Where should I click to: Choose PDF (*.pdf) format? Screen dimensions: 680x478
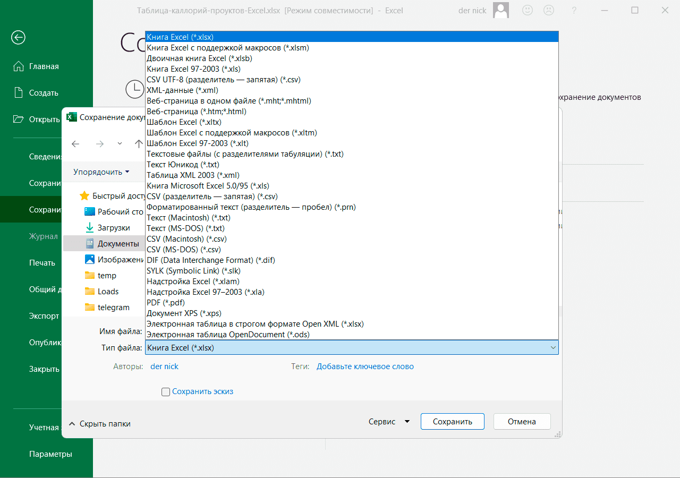[x=352, y=303]
